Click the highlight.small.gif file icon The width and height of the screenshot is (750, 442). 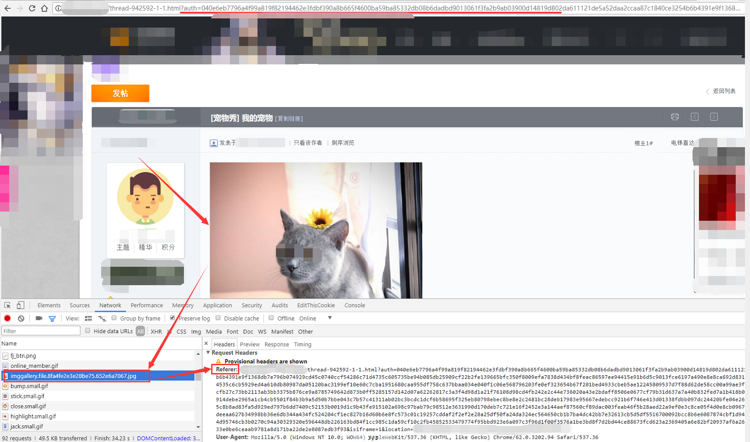click(x=5, y=416)
